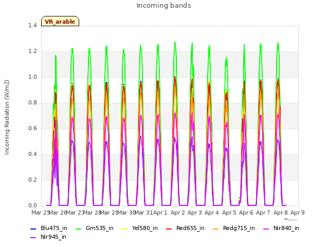Click the Incoming bands chart title
The width and height of the screenshot is (329, 247).
pos(164,6)
